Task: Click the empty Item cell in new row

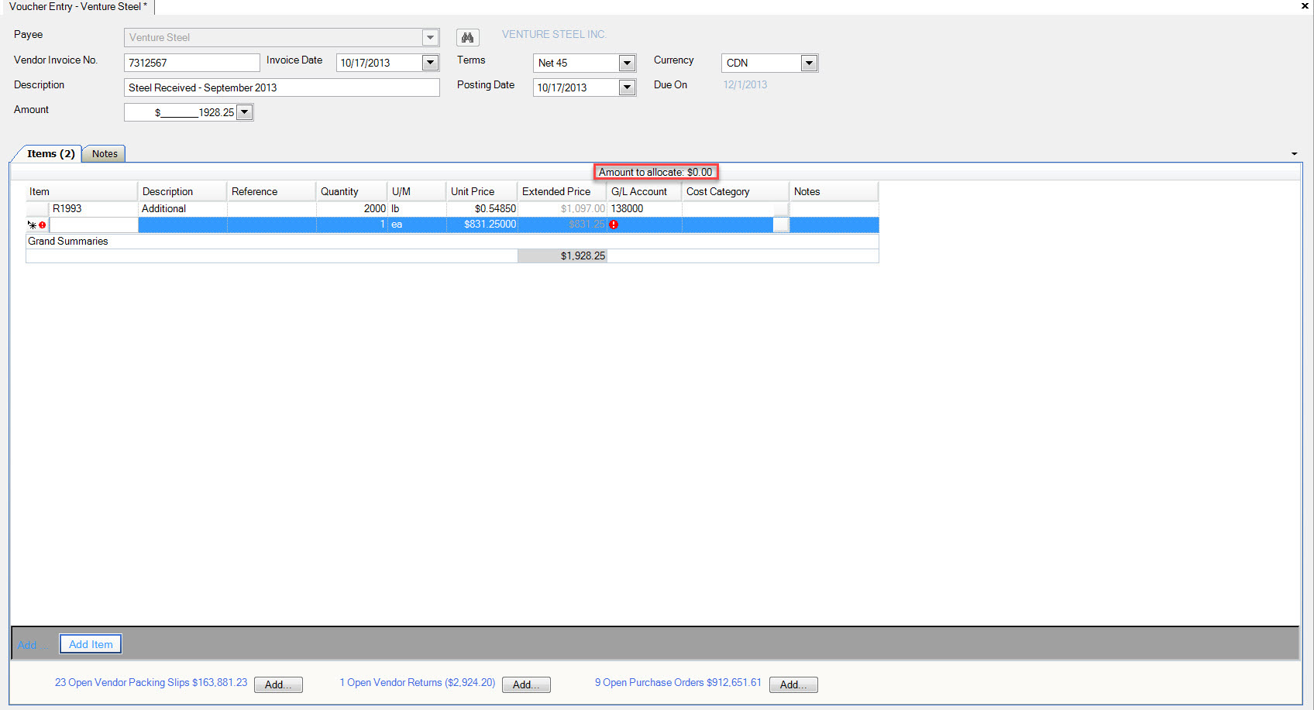Action: click(94, 225)
